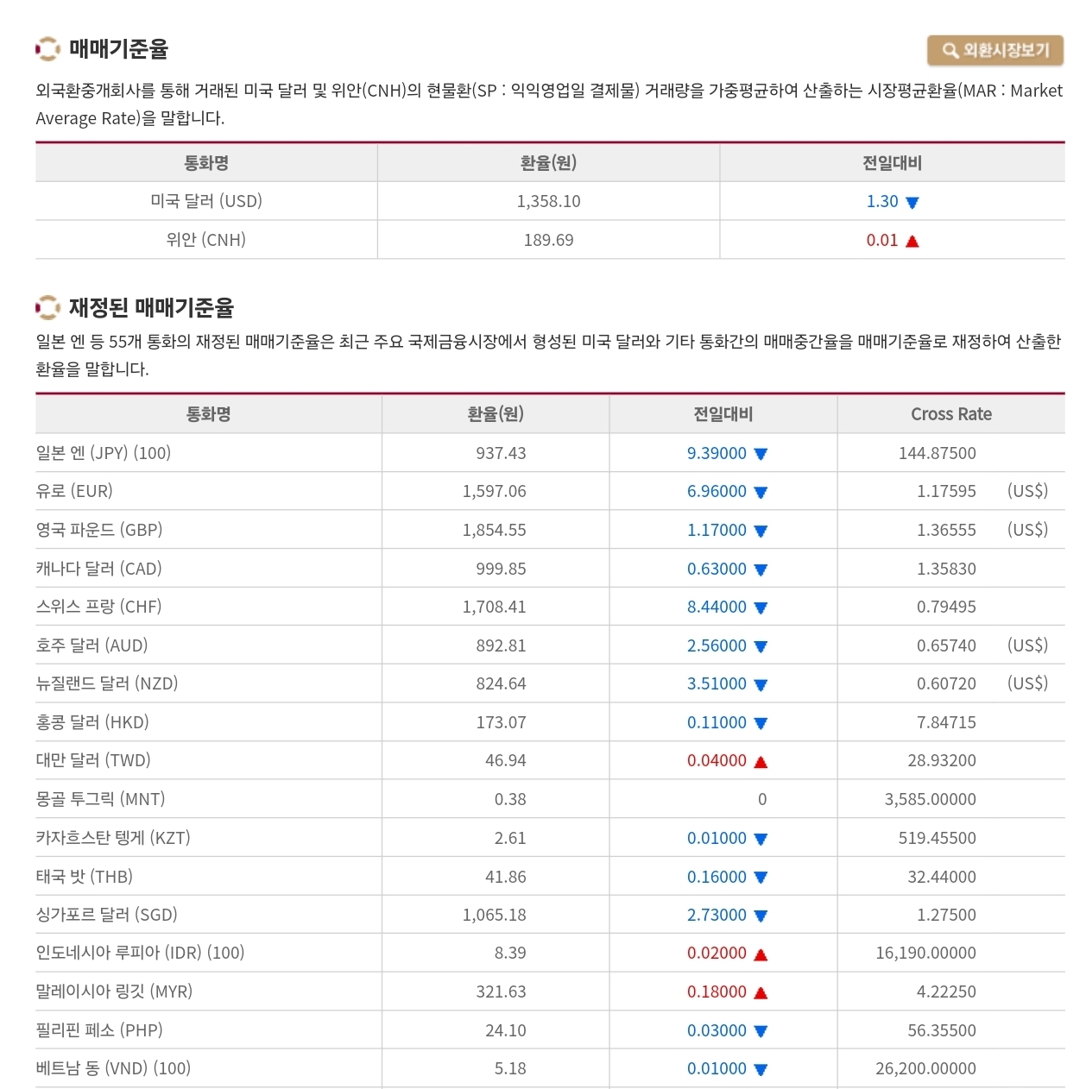The image size is (1086, 1089).
Task: Open the 외환시장보기 button
Action: pos(994,50)
